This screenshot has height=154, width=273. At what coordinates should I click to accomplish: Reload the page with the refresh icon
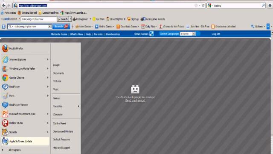[x=203, y=6]
